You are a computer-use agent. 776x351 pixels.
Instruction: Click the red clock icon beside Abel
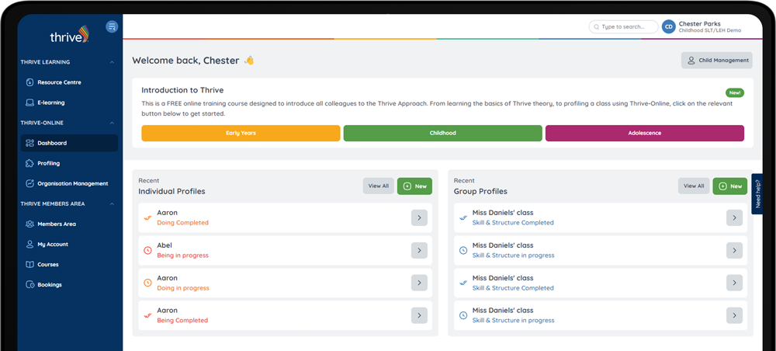(147, 251)
